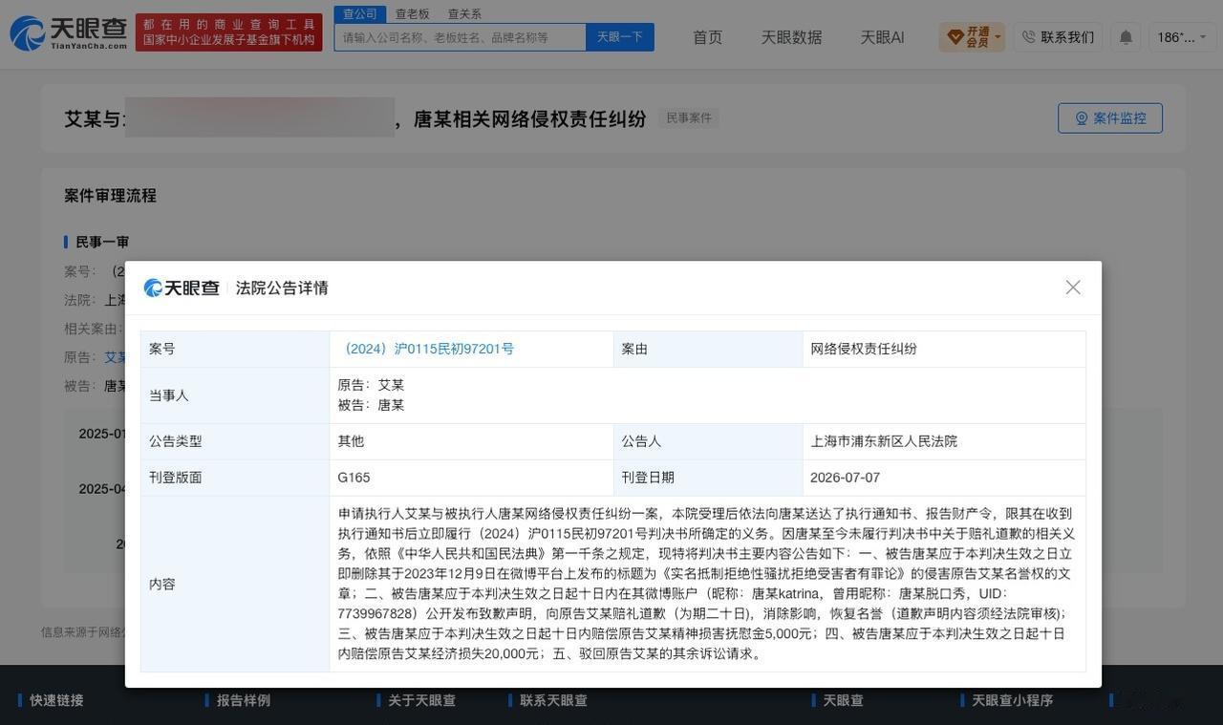
Task: Select the 2026-07-07 publication date
Action: tap(845, 478)
